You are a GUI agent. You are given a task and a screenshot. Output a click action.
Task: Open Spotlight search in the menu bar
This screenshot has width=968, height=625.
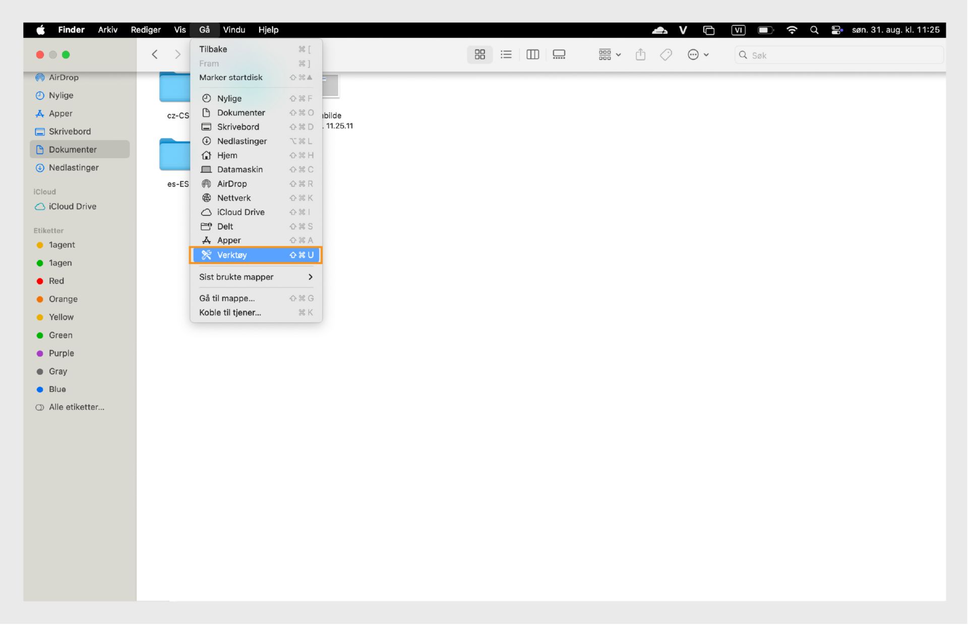point(814,30)
